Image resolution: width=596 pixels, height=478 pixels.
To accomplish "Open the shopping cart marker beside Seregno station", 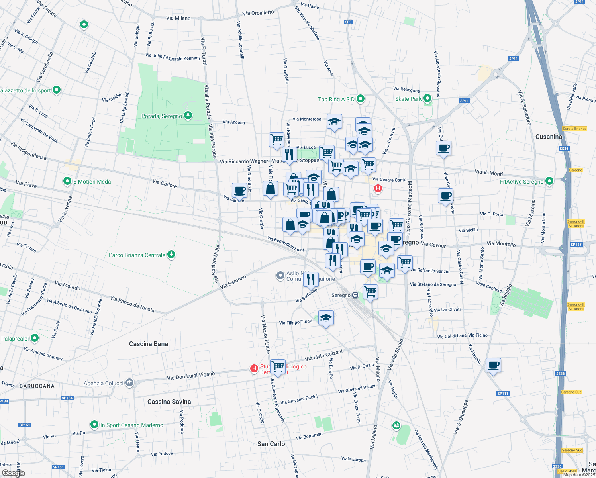I will pos(371,293).
